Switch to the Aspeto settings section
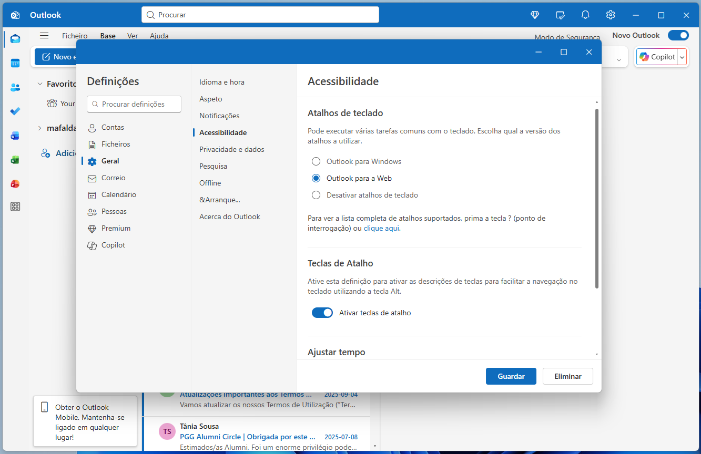Image resolution: width=701 pixels, height=454 pixels. point(210,99)
